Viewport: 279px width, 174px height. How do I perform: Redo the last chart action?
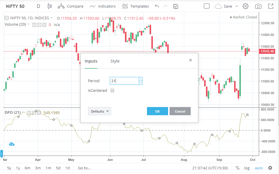(x=165, y=6)
